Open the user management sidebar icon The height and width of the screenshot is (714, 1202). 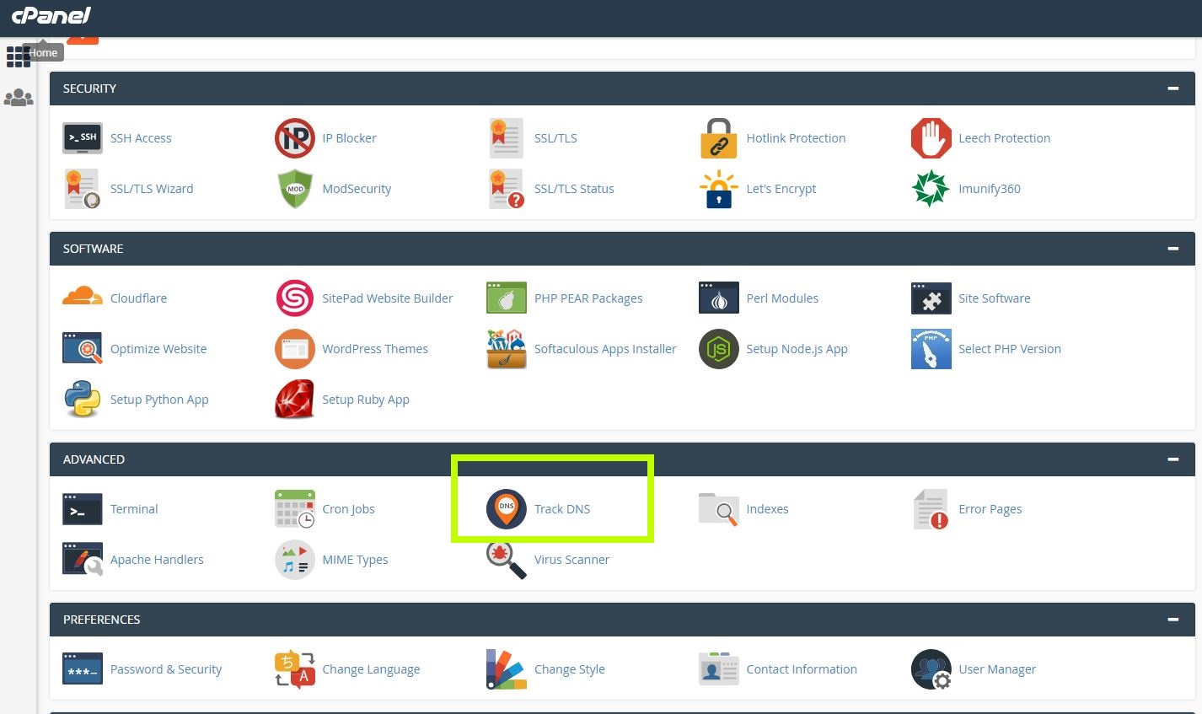point(18,98)
